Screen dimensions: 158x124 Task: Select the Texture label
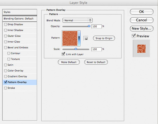15,59
